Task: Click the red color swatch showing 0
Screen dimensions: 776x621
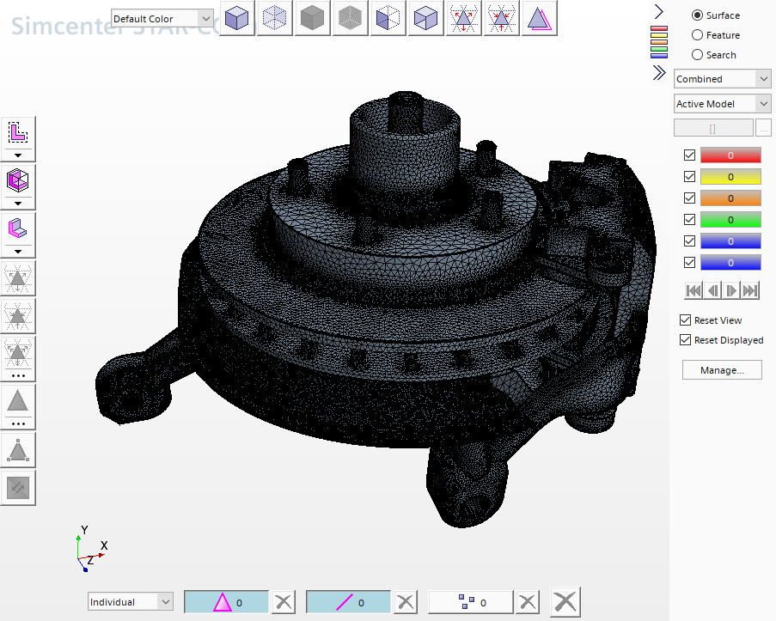Action: [730, 155]
